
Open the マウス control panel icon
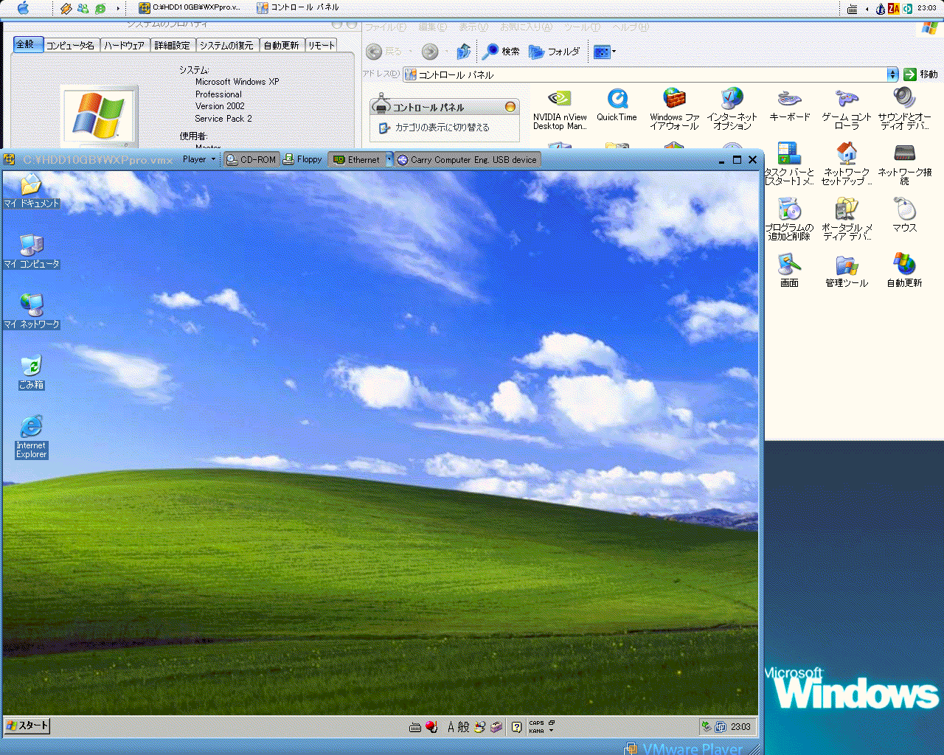click(904, 215)
